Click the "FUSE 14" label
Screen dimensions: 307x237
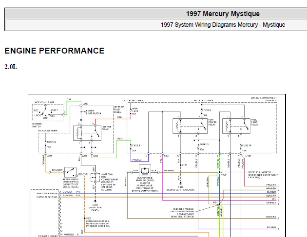pyautogui.click(x=247, y=146)
